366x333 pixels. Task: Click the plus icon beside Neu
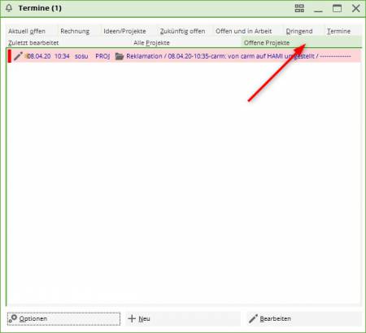132,318
